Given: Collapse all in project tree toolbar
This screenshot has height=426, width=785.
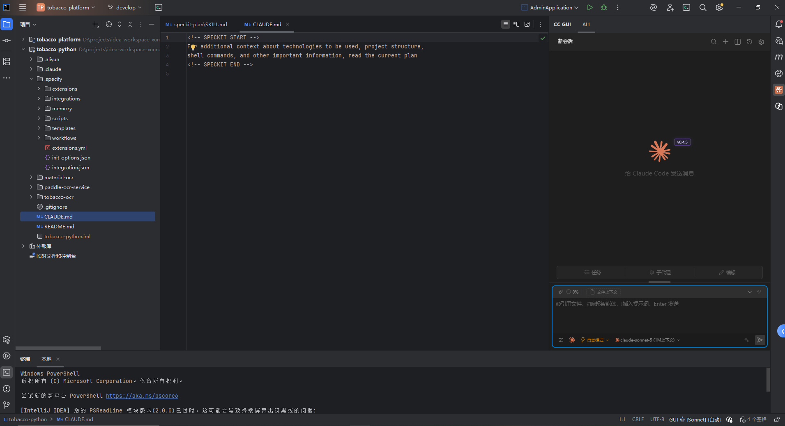Looking at the screenshot, I should click(130, 24).
